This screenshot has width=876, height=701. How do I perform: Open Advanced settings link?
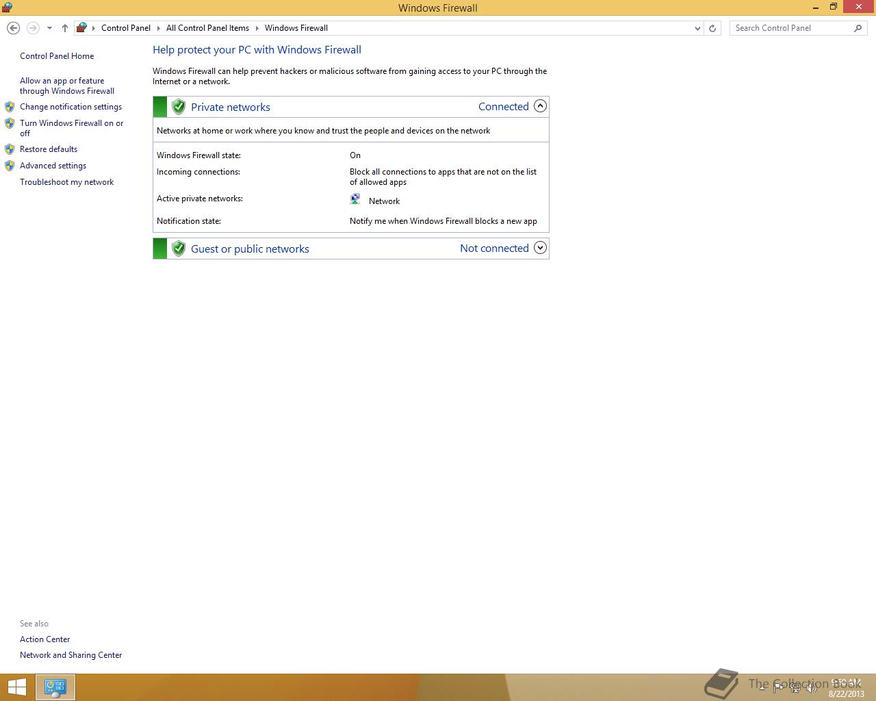click(53, 166)
